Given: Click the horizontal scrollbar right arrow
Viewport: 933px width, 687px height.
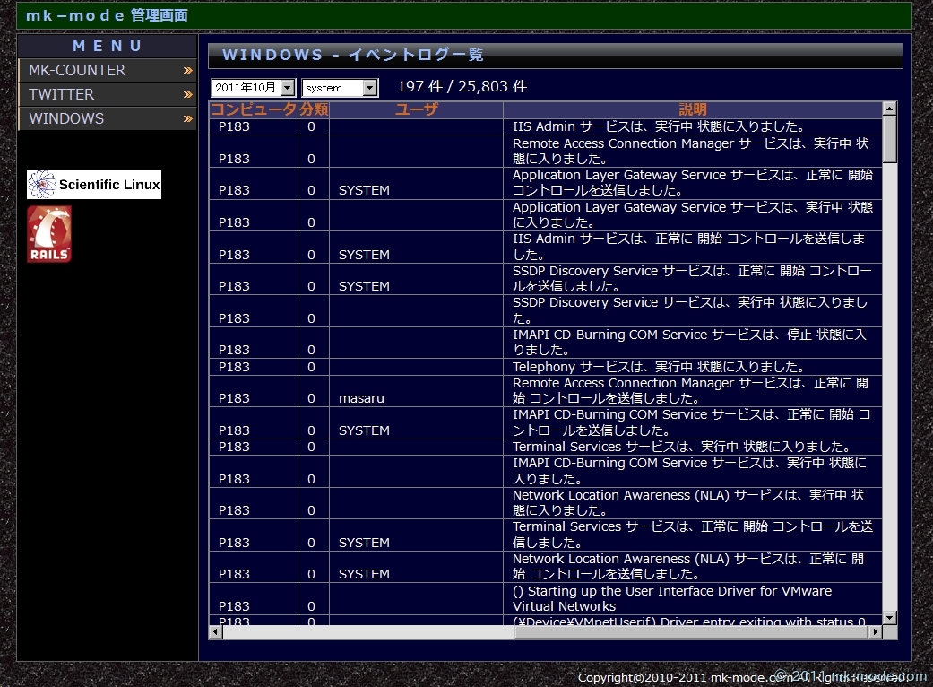Looking at the screenshot, I should [876, 632].
